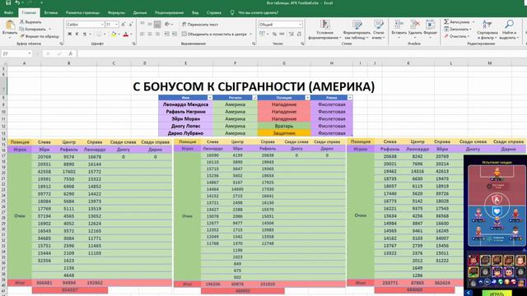
Task: Open filter dropdown for Регион column
Action: (254, 98)
